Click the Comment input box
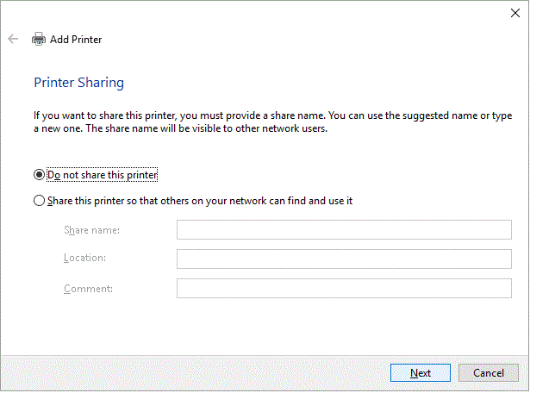The image size is (555, 393). (344, 288)
